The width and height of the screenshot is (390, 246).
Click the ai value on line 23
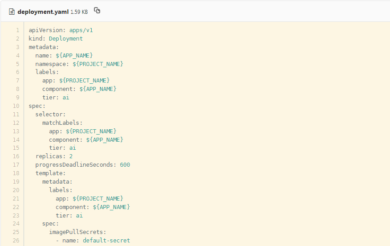[79, 215]
